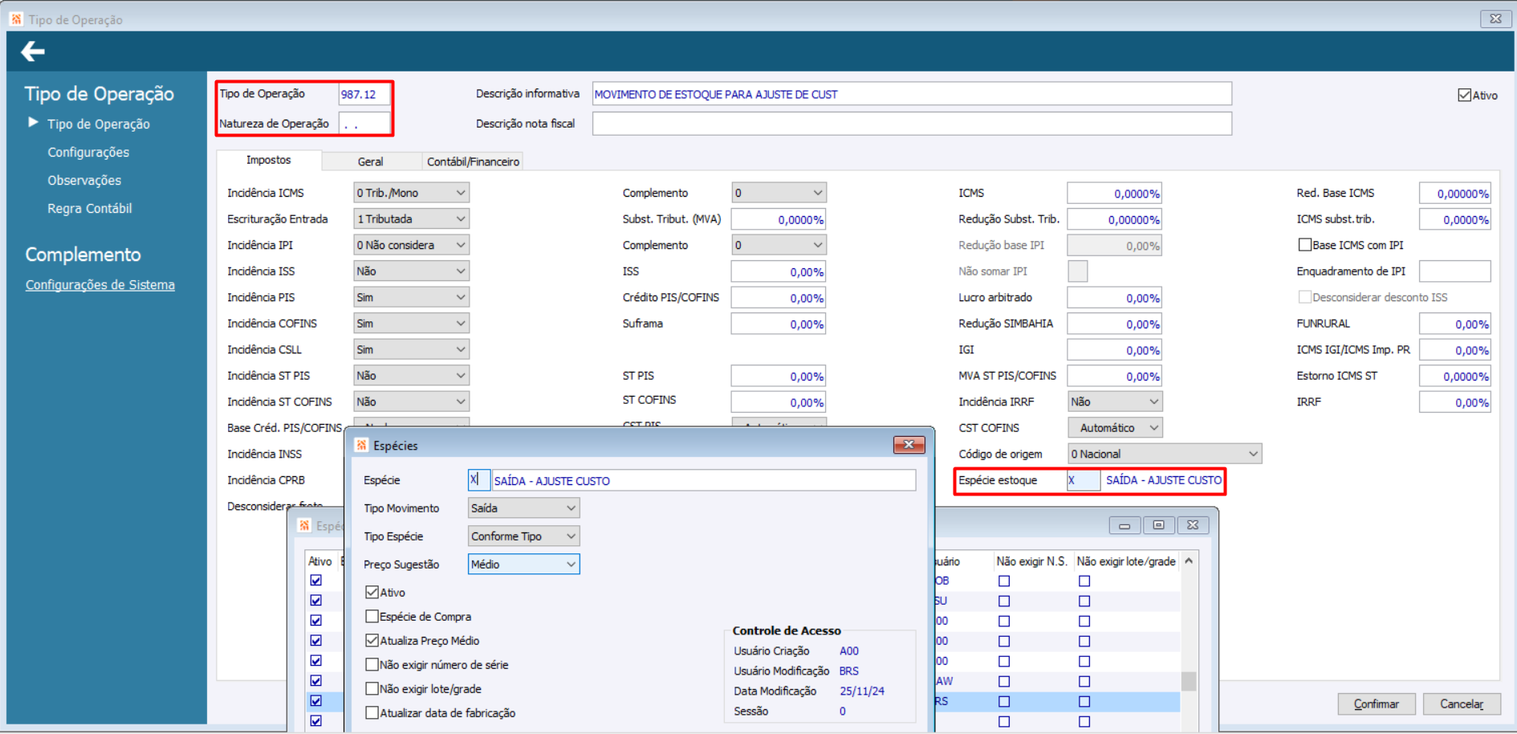Close the Espécies dialog with the red X
The width and height of the screenshot is (1517, 734).
coord(909,445)
